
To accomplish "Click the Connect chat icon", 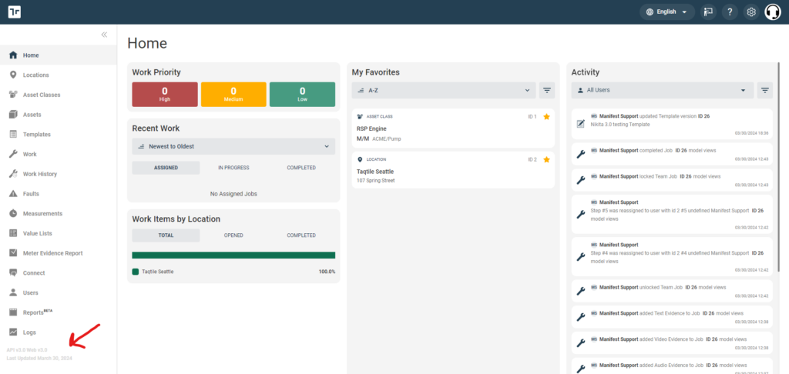I will click(x=13, y=273).
